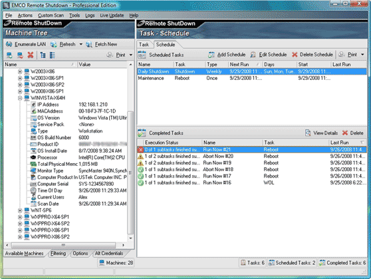Expand the W2008-X86-SP1 tree node

tap(20, 91)
